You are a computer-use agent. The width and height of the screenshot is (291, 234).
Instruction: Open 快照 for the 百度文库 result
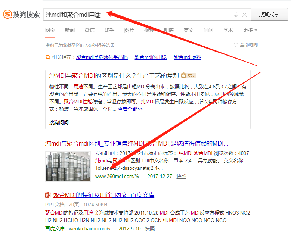(150, 228)
